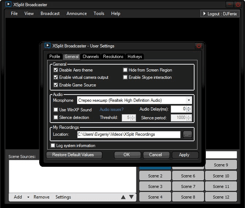This screenshot has width=245, height=208.
Task: Open the File menu
Action: click(x=14, y=14)
